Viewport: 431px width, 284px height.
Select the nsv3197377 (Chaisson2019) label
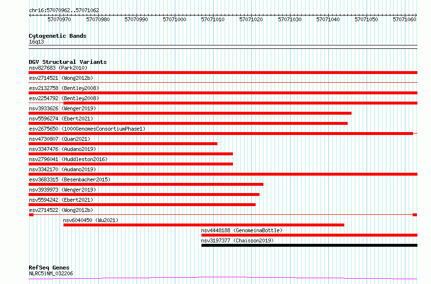point(237,240)
